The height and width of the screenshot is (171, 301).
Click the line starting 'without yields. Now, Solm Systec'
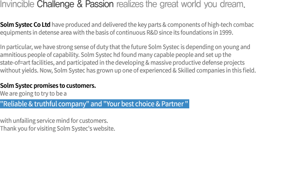pyautogui.click(x=128, y=70)
